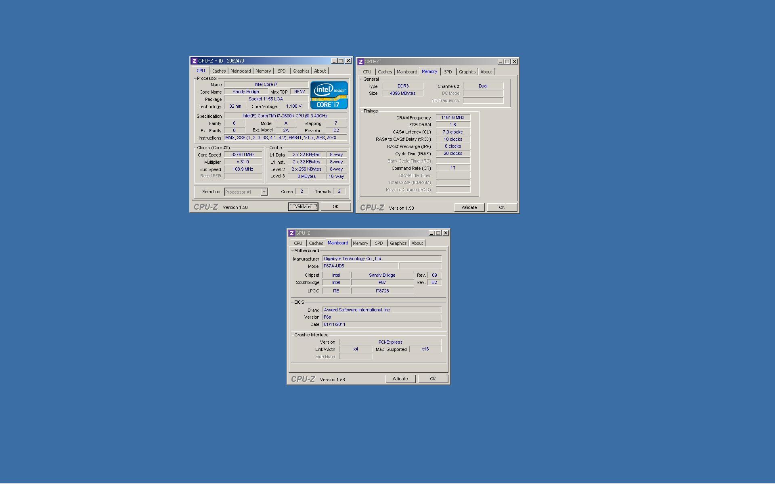Click Validate in the CPU window
Screen dimensions: 775x484
pos(303,207)
